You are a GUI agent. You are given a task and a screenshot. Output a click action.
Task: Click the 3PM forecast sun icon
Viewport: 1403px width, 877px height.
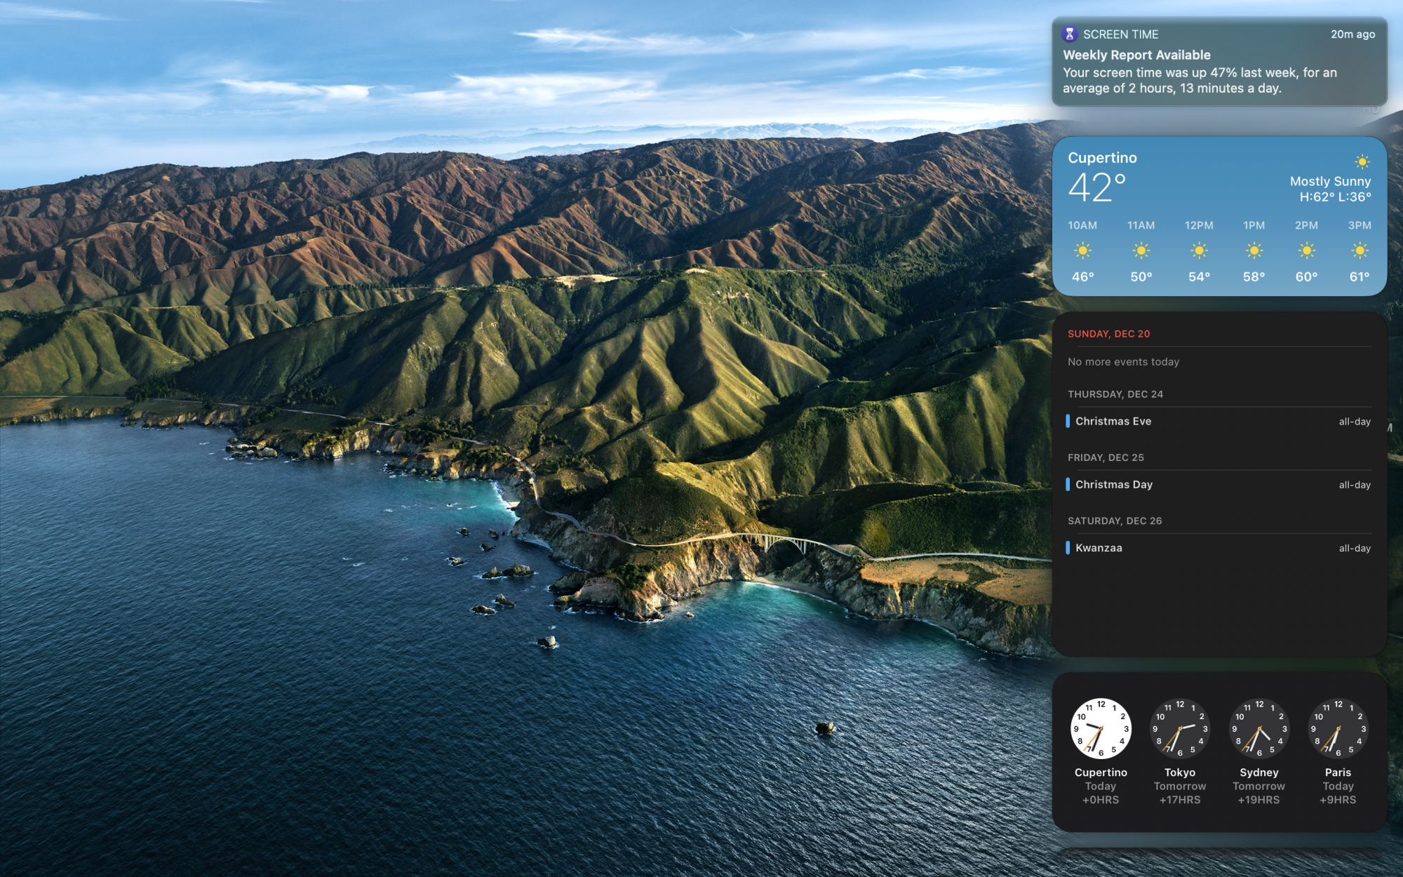pos(1359,250)
